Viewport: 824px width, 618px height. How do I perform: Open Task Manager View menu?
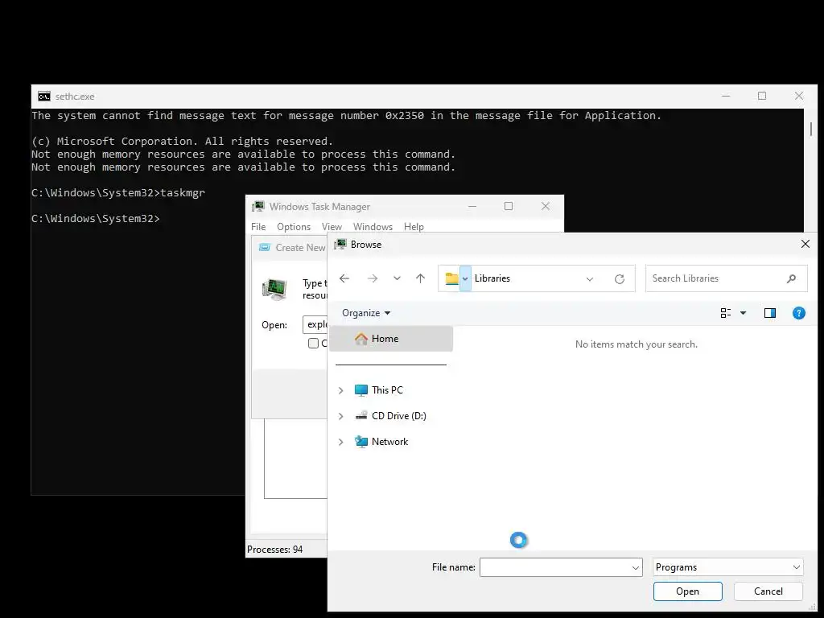point(332,227)
